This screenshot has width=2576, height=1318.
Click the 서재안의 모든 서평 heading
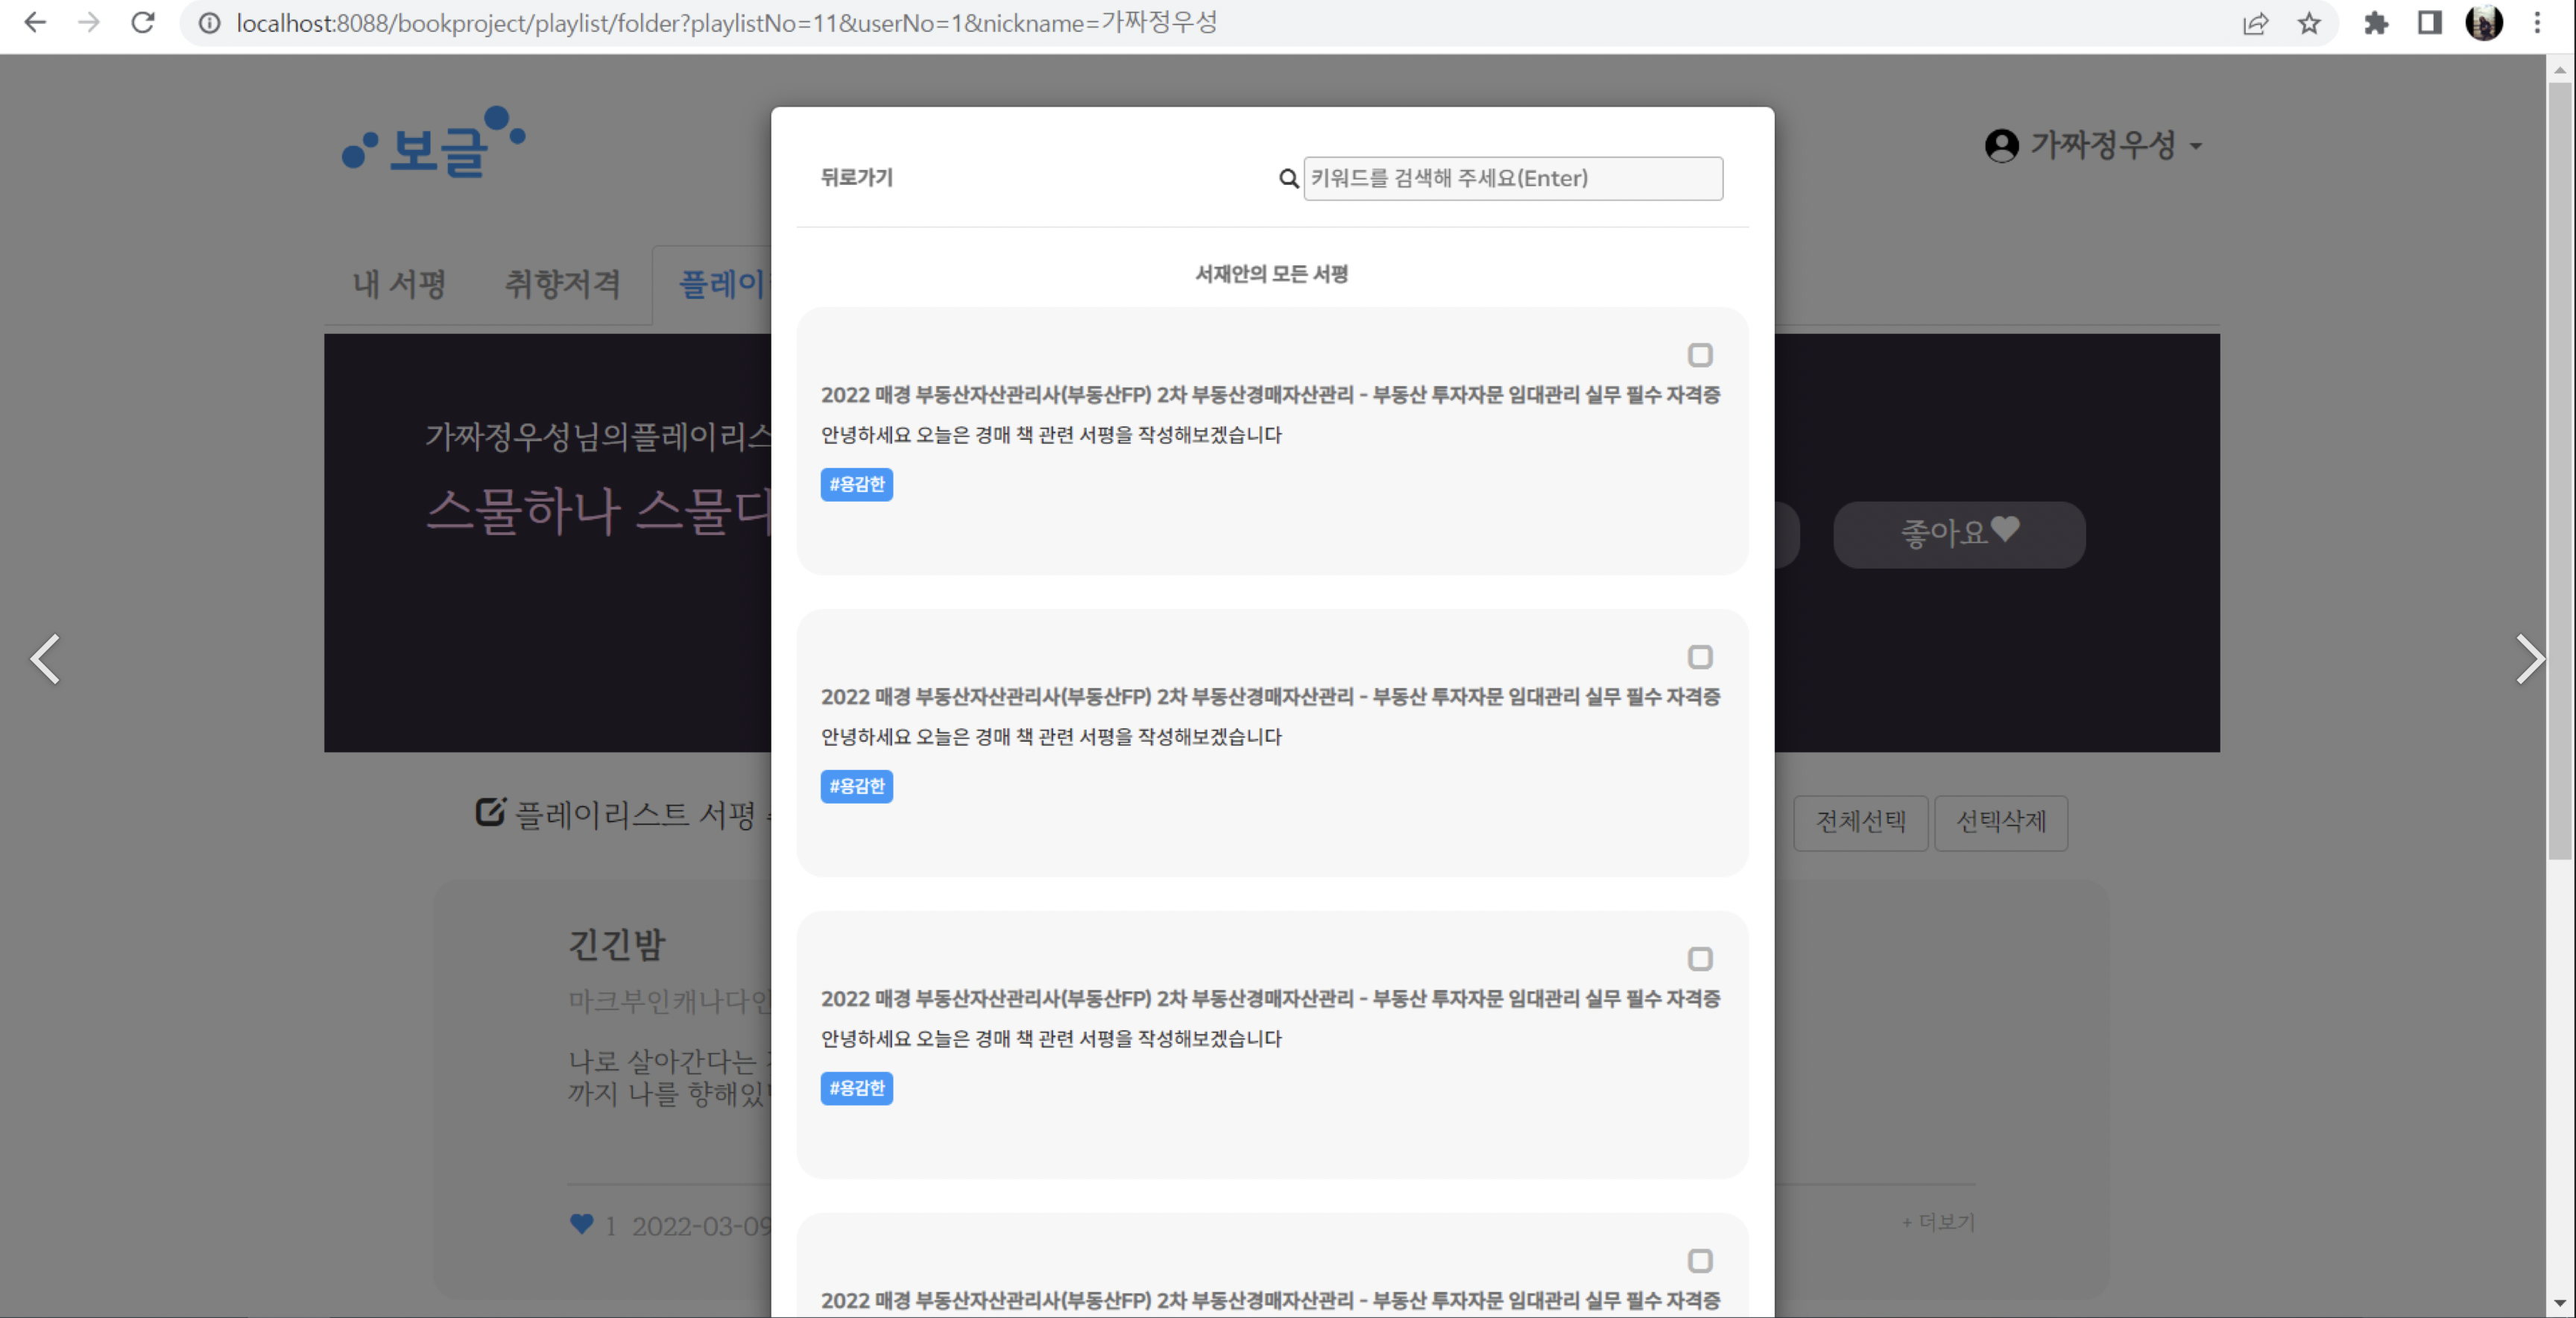pos(1272,274)
